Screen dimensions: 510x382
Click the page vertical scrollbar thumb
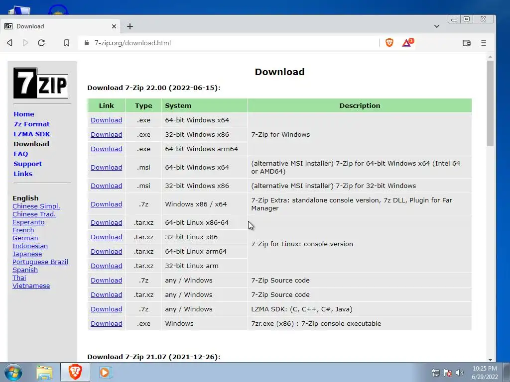tap(490, 103)
